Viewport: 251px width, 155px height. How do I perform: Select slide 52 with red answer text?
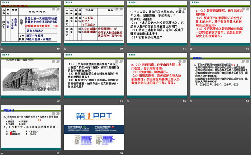click(219, 23)
